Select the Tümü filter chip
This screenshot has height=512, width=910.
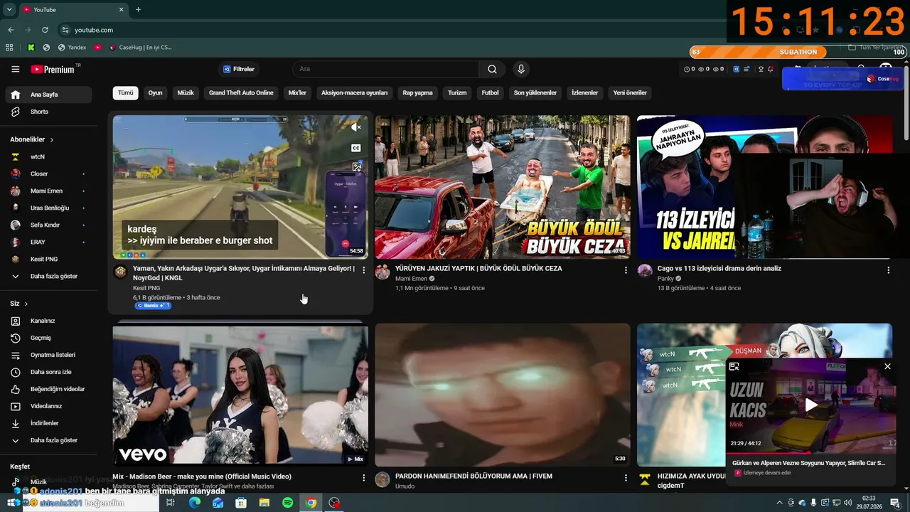[x=126, y=93]
